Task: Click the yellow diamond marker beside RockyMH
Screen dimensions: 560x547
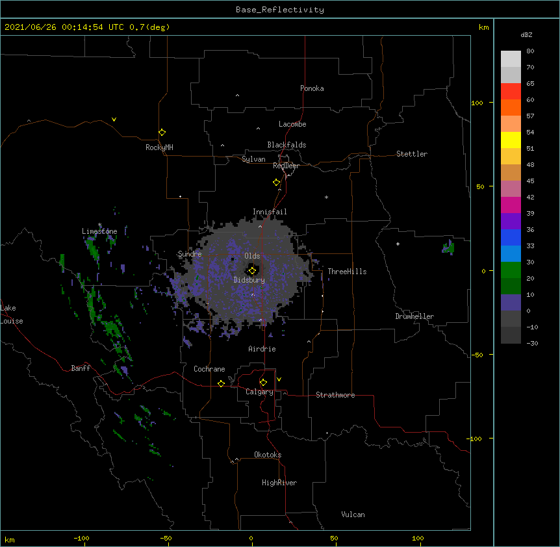Action: tap(162, 133)
